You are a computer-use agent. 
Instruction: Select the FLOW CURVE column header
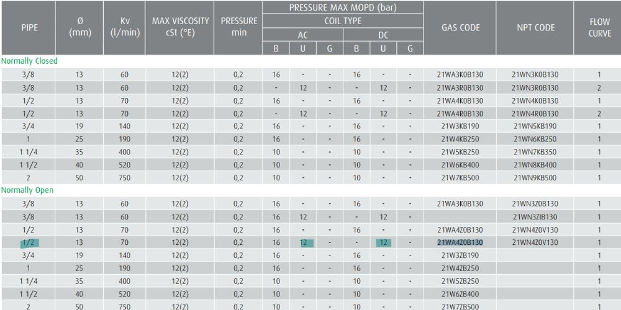tap(599, 28)
